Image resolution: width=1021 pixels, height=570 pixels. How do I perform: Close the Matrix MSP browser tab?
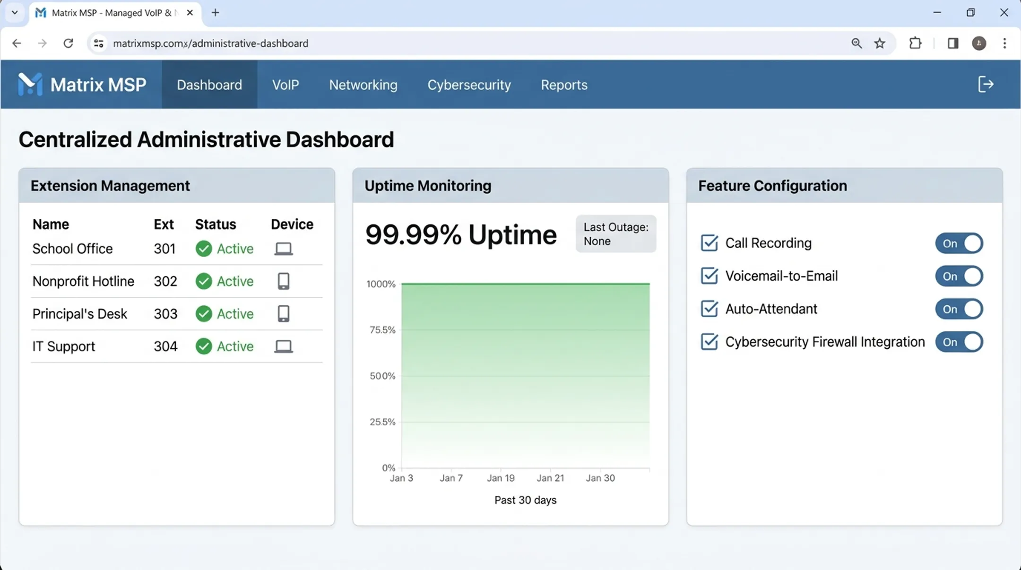[x=190, y=13]
